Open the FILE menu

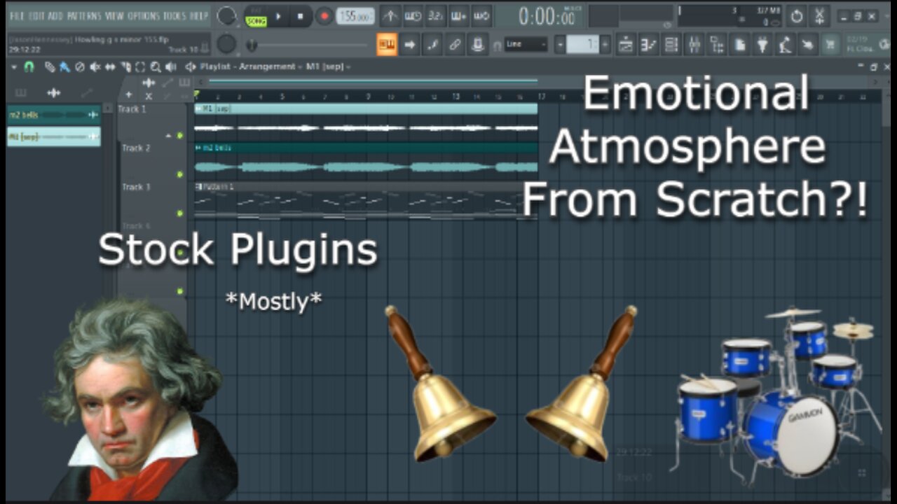click(x=17, y=15)
